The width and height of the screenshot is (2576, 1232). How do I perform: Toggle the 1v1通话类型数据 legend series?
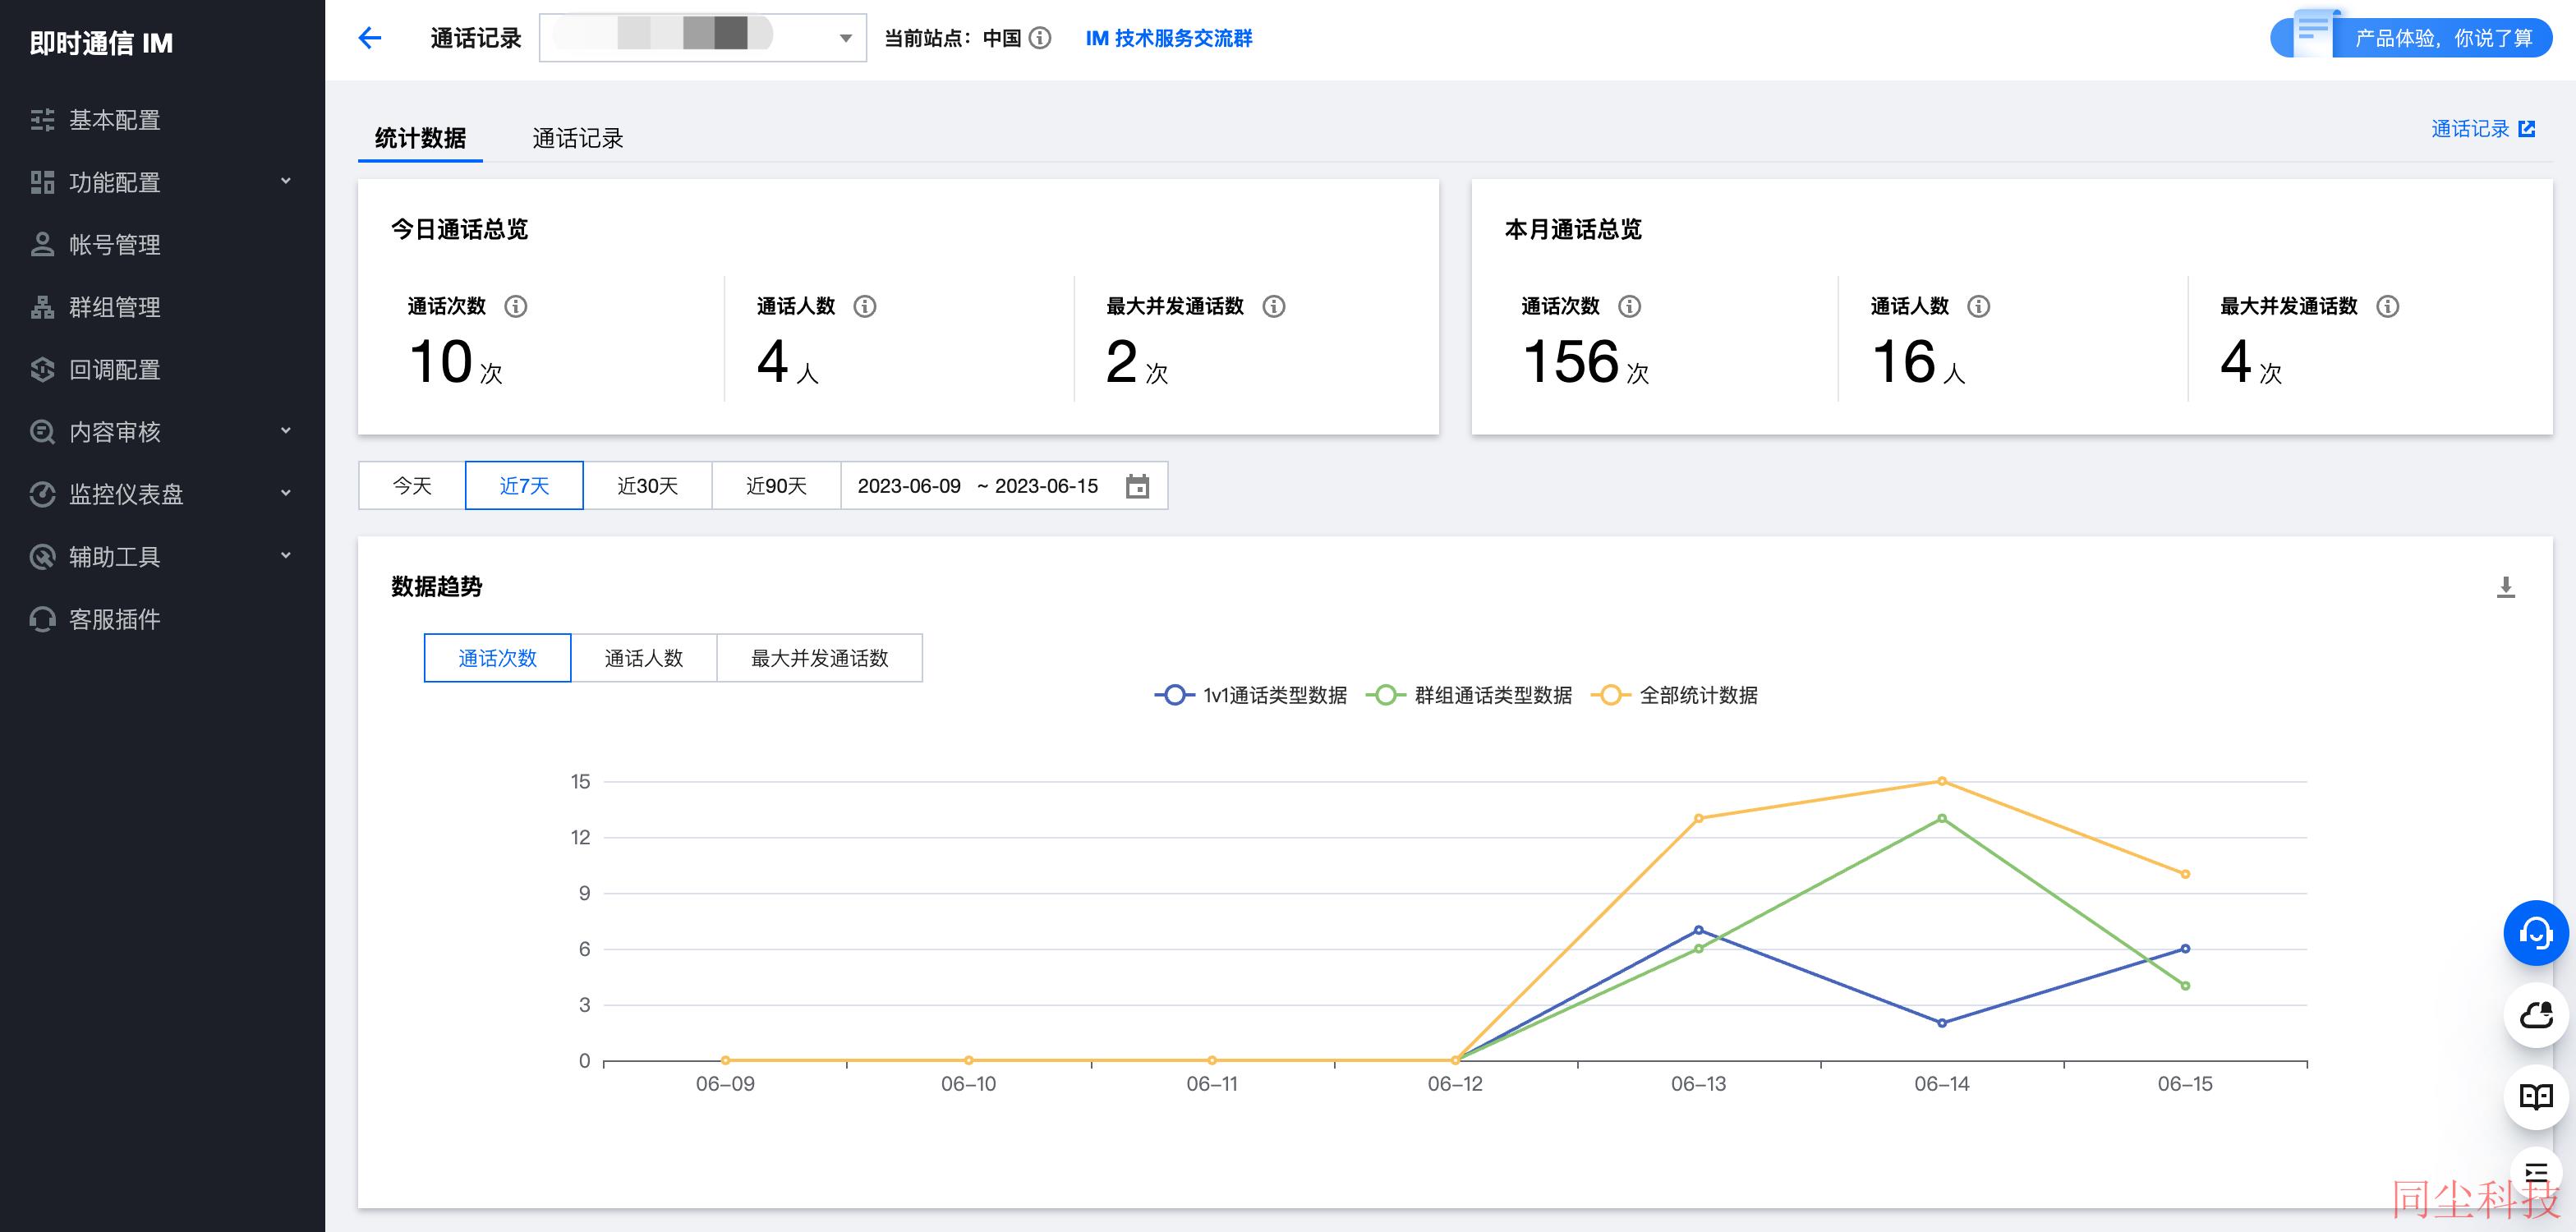point(1250,695)
